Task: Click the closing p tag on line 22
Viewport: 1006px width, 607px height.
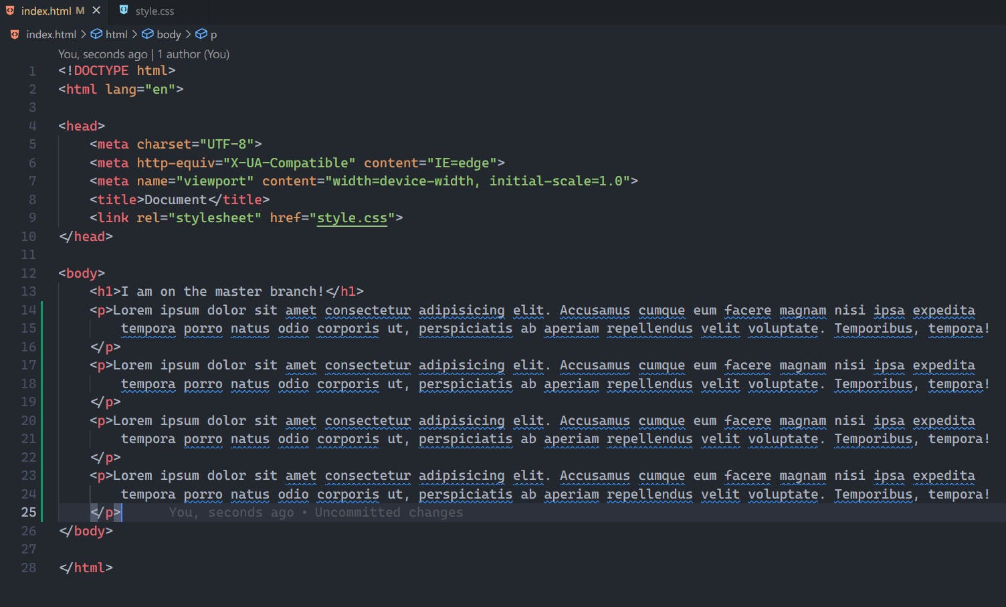Action: 105,457
